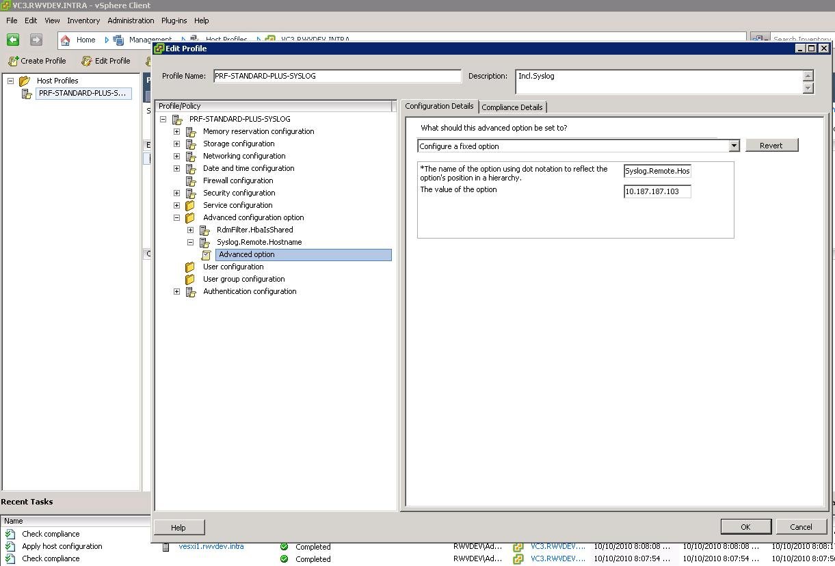Viewport: 835px width, 566px height.
Task: Expand the Memory reservation configuration node
Action: pyautogui.click(x=176, y=131)
